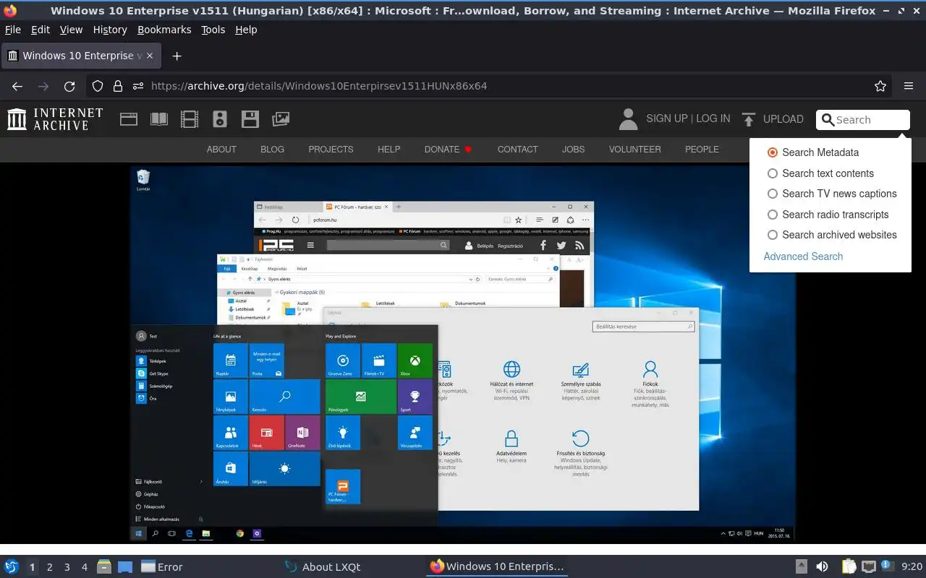This screenshot has width=926, height=578.
Task: Switch to virtual desktop 2
Action: pos(50,567)
